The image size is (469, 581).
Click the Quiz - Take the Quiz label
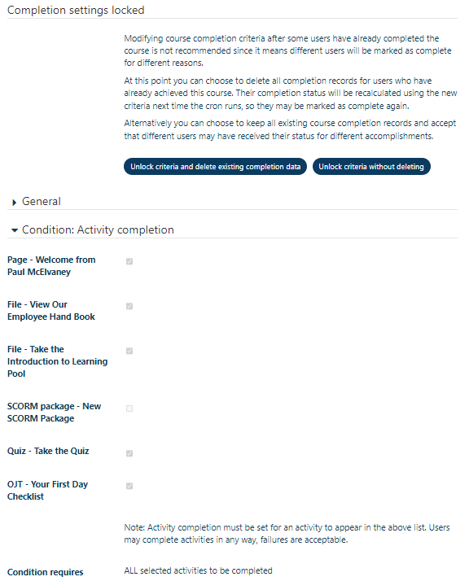48,451
